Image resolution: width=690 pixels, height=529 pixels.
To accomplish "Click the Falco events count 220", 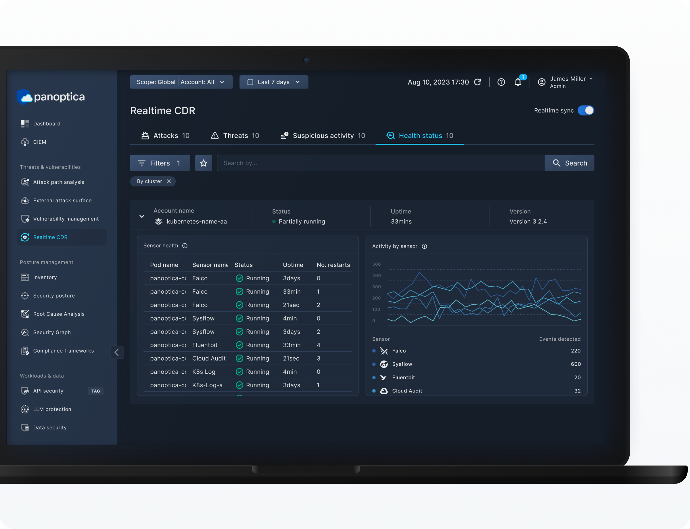I will tap(576, 351).
